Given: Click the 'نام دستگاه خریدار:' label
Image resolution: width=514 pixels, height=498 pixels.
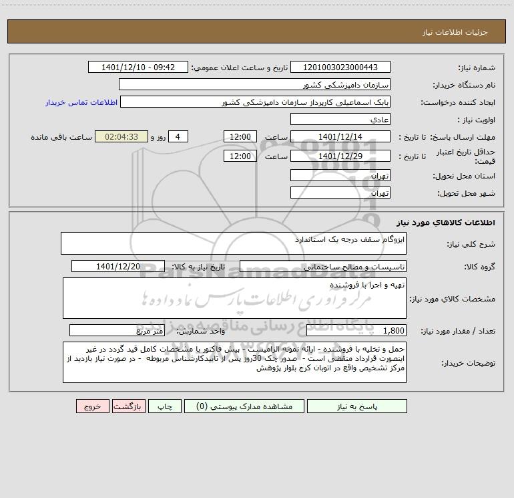Looking at the screenshot, I should click(464, 86).
